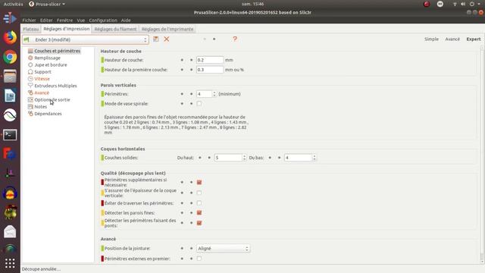The width and height of the screenshot is (485, 273).
Task: Switch to Réglages du filament tab
Action: (x=115, y=29)
